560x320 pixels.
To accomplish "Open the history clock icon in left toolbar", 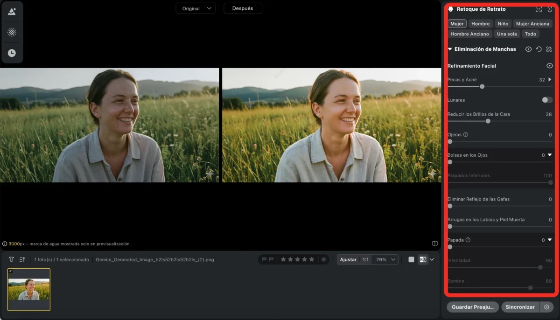I will coord(12,53).
